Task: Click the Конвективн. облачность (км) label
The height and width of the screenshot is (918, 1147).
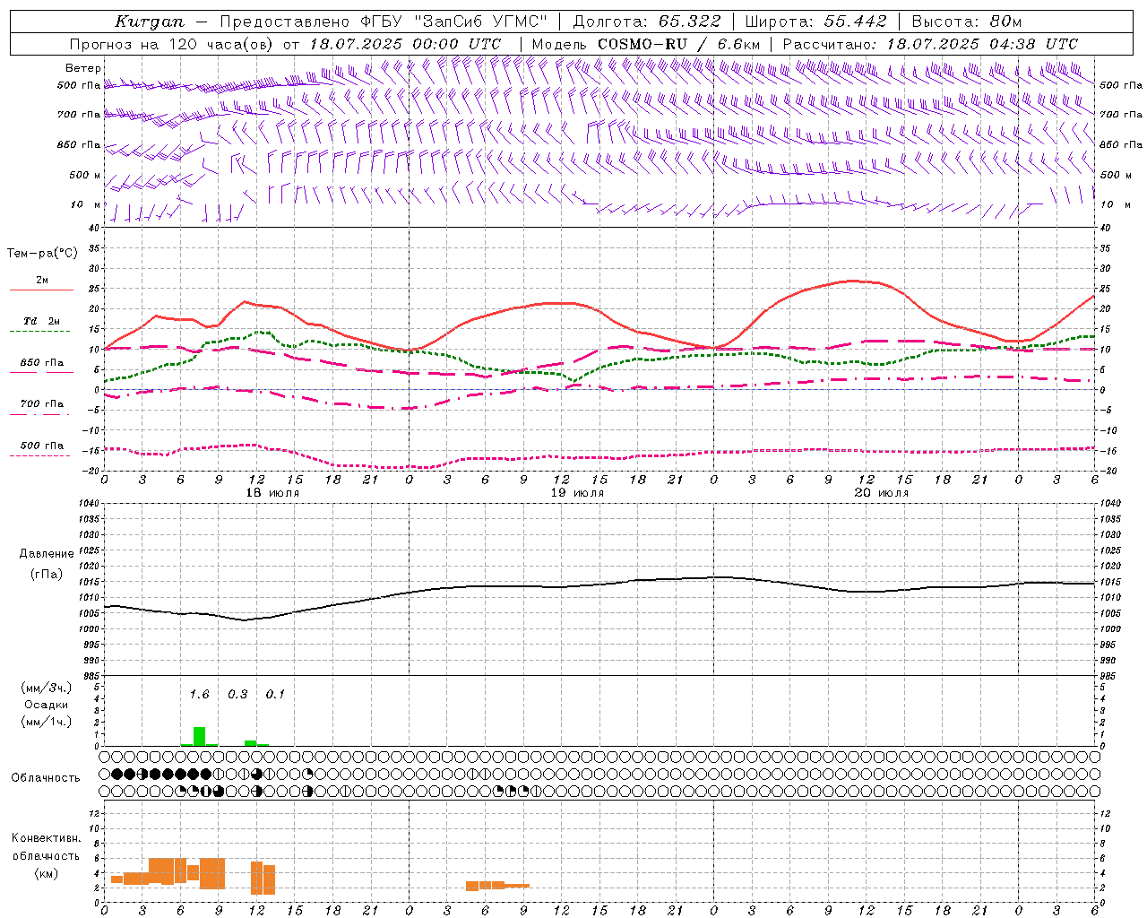Action: click(x=46, y=855)
